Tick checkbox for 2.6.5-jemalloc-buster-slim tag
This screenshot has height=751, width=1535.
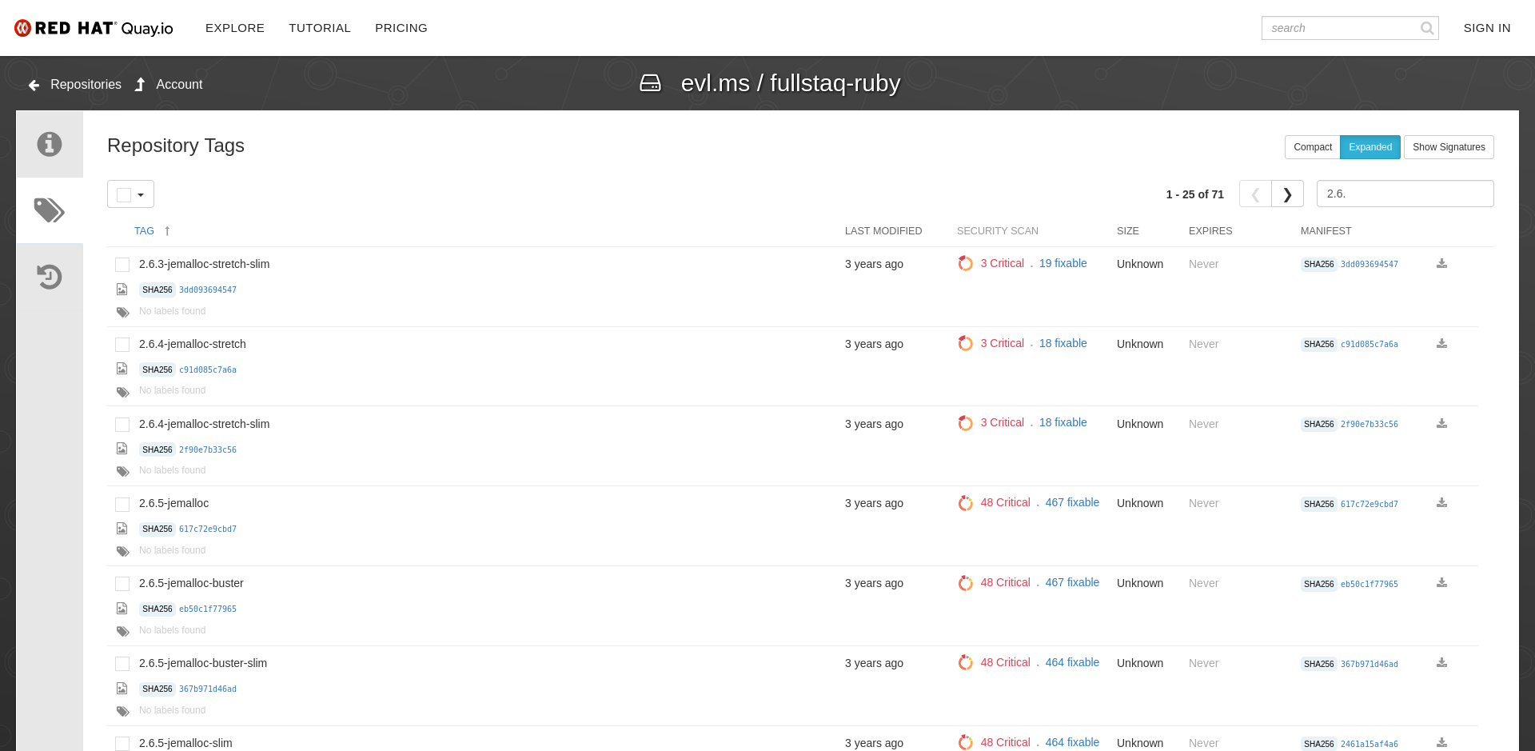tap(122, 664)
